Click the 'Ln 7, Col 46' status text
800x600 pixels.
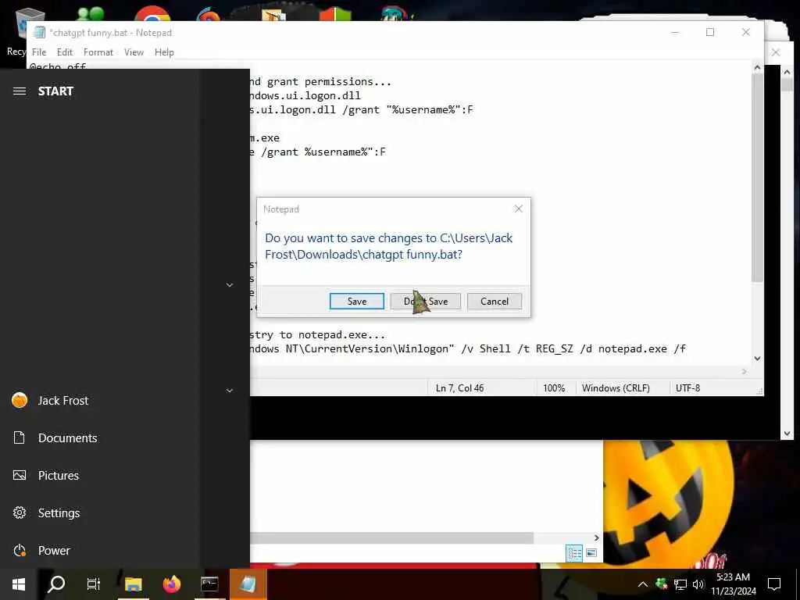click(x=459, y=387)
